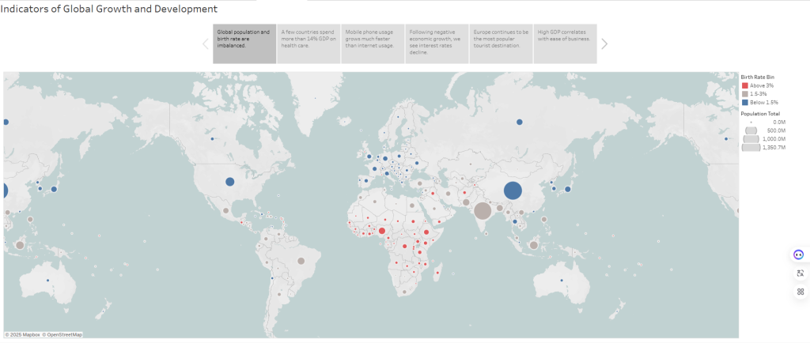Click the red 'Above 3%' legend swatch
Image resolution: width=810 pixels, height=343 pixels.
745,85
